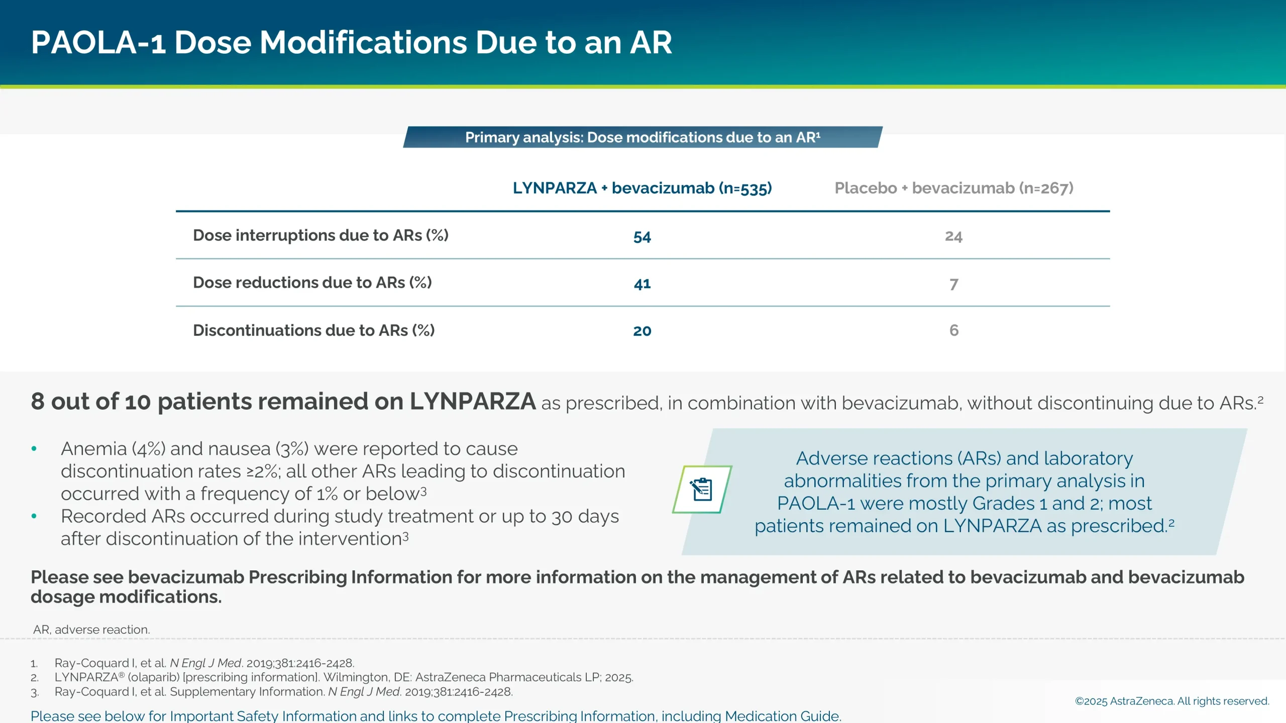Select the LYNPARZA + bevacizumab column header

pyautogui.click(x=642, y=188)
